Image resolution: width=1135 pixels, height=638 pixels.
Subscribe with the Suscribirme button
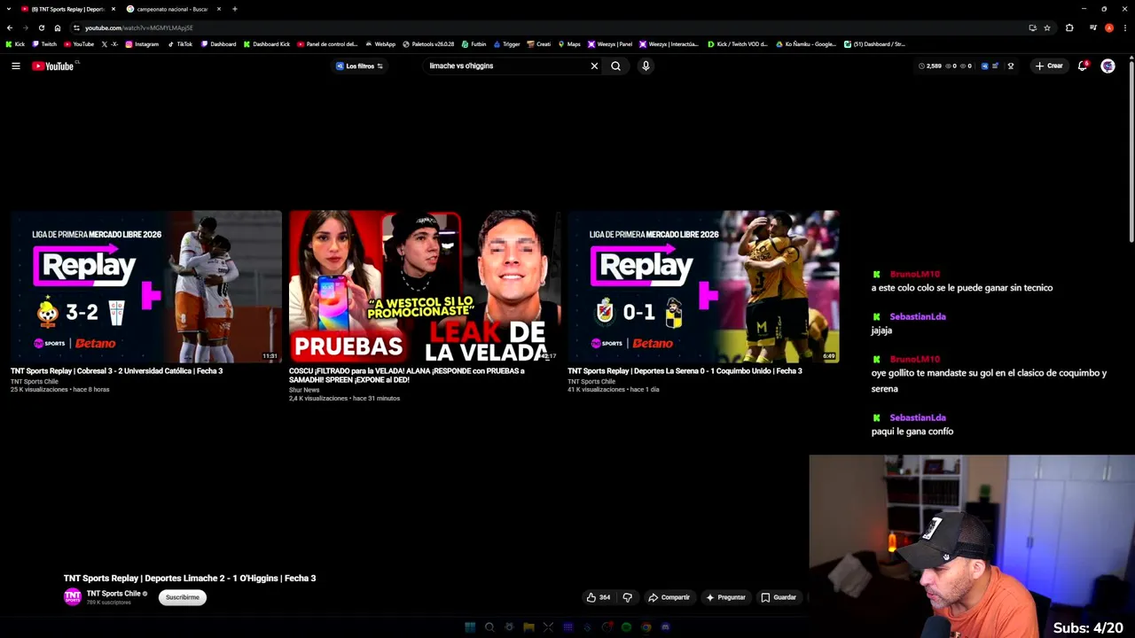tap(183, 597)
